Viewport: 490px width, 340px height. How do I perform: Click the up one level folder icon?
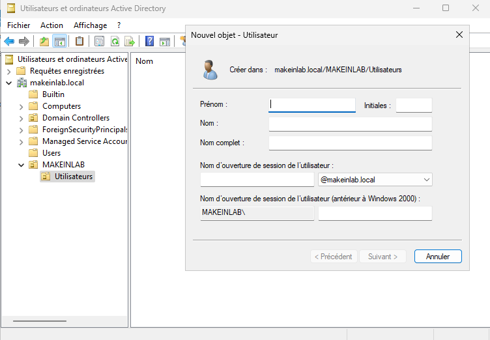(44, 42)
